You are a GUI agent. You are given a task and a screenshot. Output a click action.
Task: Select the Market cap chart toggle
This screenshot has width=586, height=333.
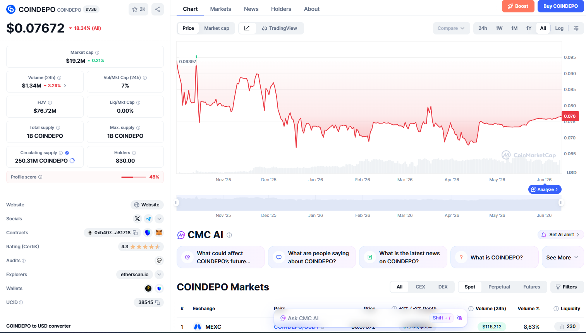(x=217, y=28)
